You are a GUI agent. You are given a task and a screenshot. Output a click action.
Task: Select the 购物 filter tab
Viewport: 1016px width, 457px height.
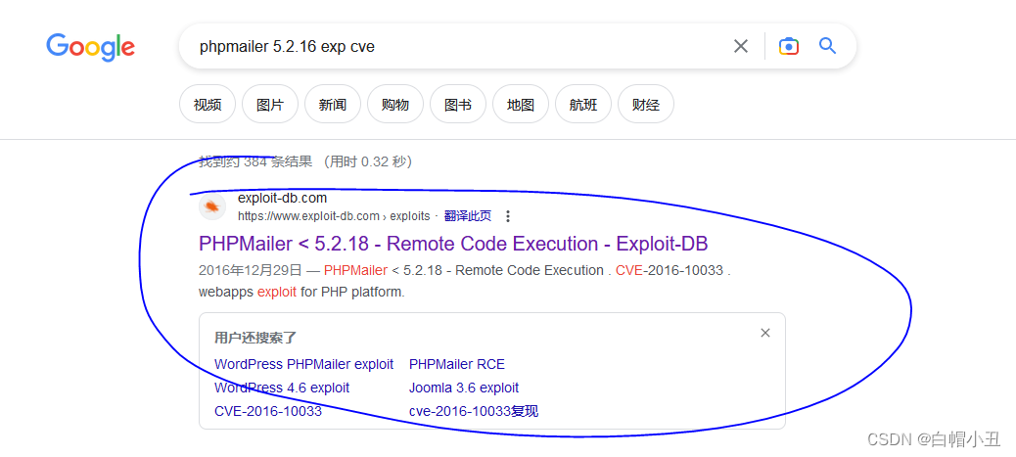pyautogui.click(x=395, y=105)
